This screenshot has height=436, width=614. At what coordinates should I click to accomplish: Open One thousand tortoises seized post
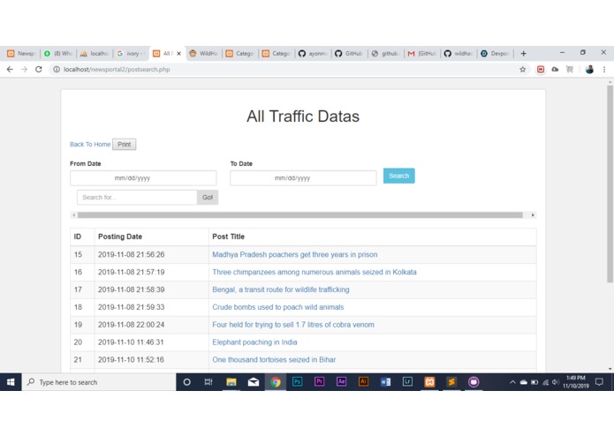click(x=274, y=360)
